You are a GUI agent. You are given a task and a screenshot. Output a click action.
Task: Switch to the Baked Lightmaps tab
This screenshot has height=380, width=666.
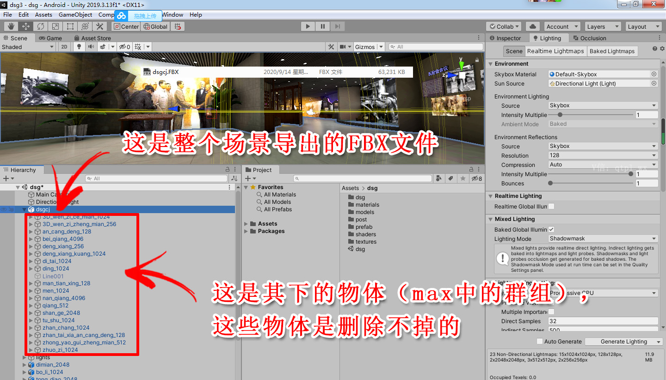pyautogui.click(x=612, y=51)
